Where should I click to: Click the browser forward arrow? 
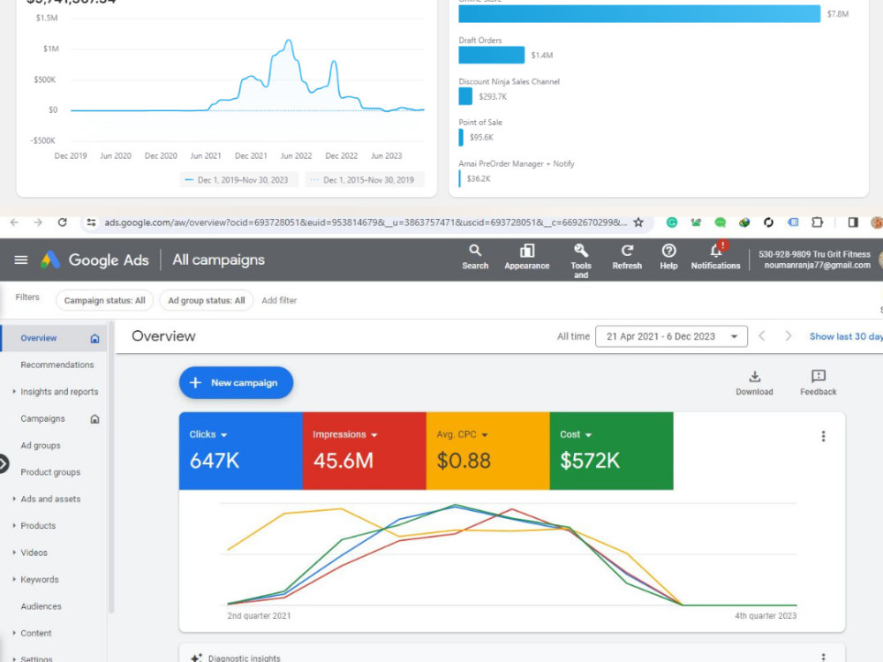[x=38, y=222]
